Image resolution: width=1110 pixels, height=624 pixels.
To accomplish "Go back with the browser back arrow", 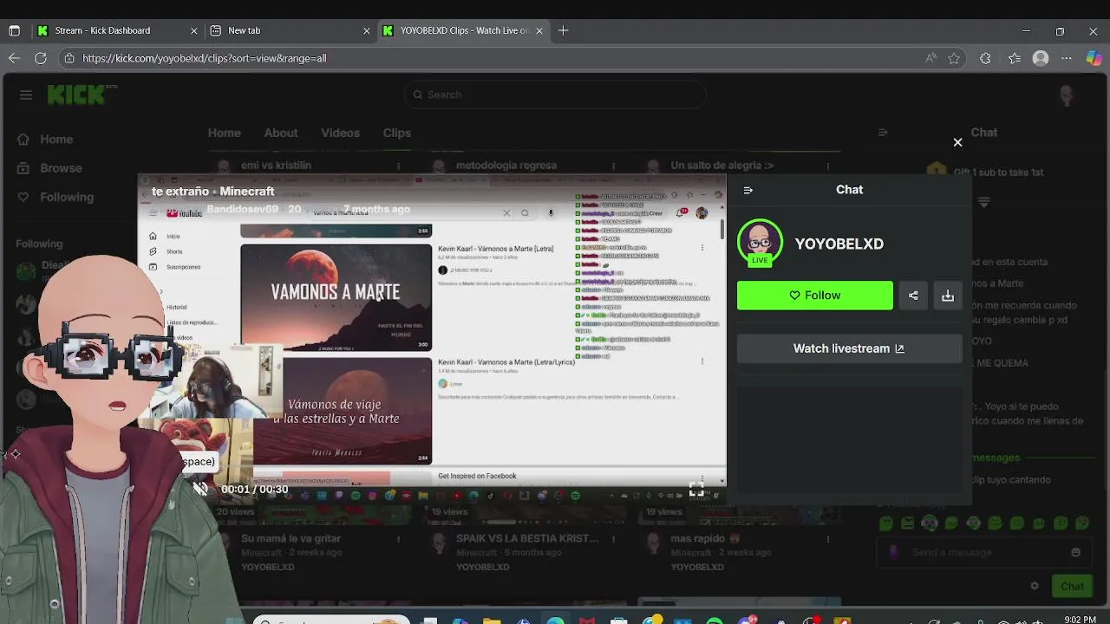I will (14, 58).
